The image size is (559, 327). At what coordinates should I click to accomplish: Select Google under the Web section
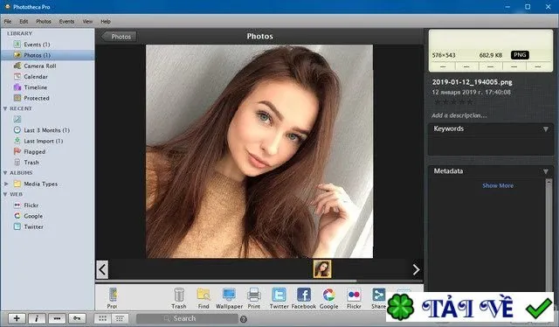(x=28, y=216)
